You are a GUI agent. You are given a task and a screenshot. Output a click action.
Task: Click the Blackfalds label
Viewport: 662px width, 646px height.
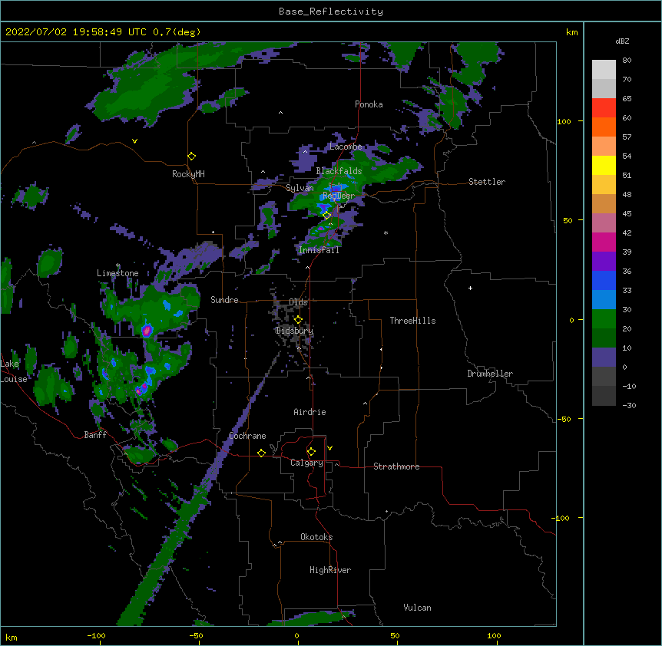click(x=339, y=171)
